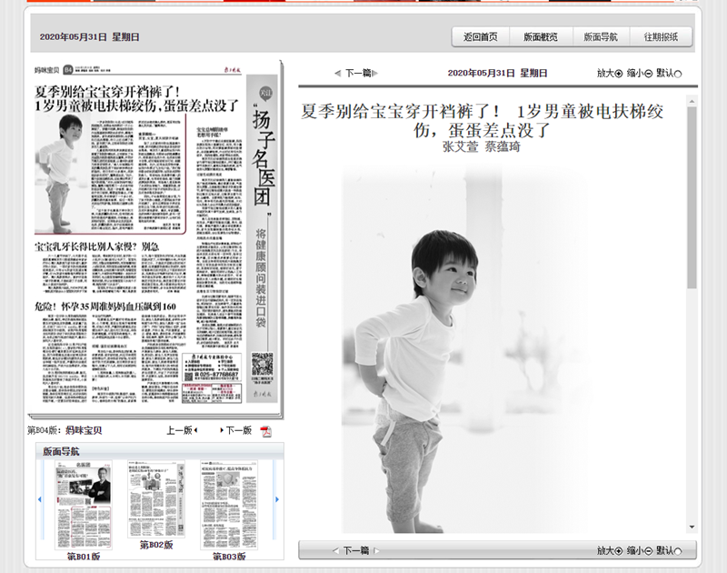Go to previous page via 上一版

(x=182, y=431)
